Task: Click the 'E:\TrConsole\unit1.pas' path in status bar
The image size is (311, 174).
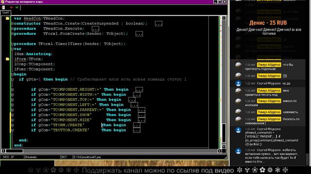Action: coord(87,157)
